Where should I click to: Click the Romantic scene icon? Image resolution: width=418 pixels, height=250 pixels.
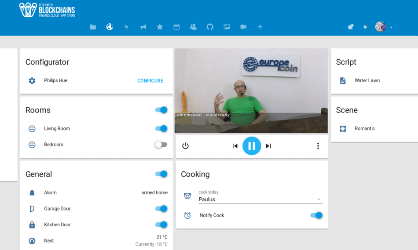(343, 129)
